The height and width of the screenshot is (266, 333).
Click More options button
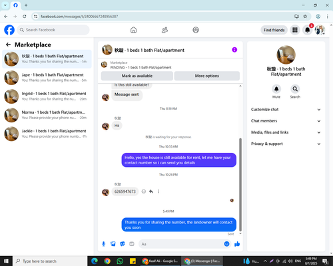207,76
